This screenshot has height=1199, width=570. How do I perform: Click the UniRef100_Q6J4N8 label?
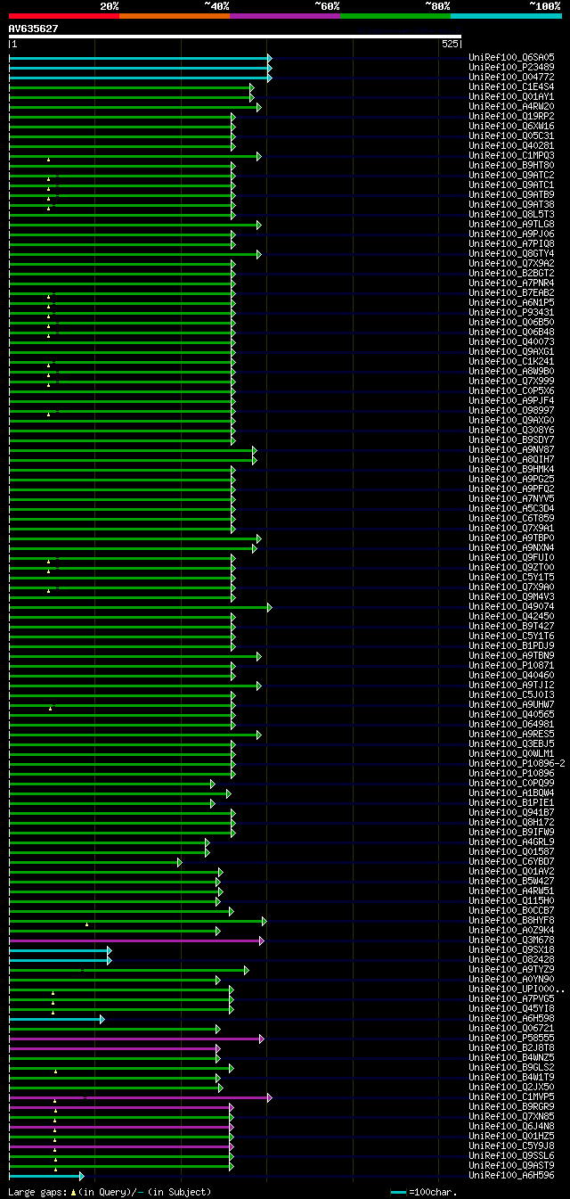[x=513, y=1127]
